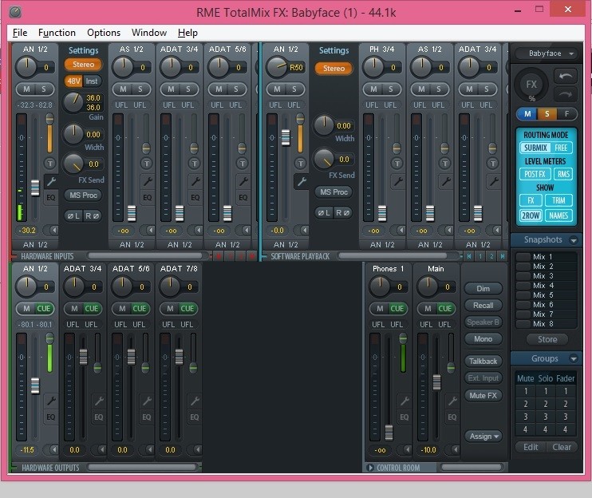Click the Control Room play arrow icon

click(370, 468)
